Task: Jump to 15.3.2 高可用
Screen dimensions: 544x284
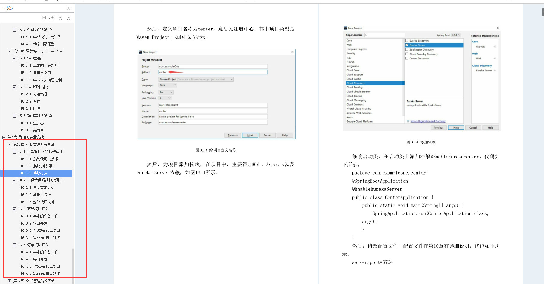Action: point(32,130)
